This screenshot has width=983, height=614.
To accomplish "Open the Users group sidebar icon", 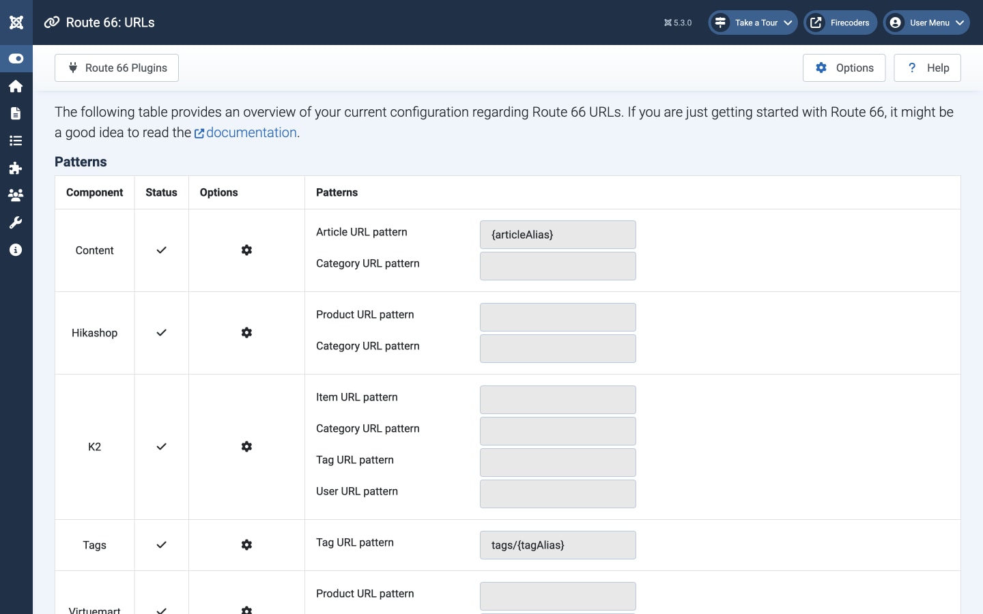I will pyautogui.click(x=16, y=195).
